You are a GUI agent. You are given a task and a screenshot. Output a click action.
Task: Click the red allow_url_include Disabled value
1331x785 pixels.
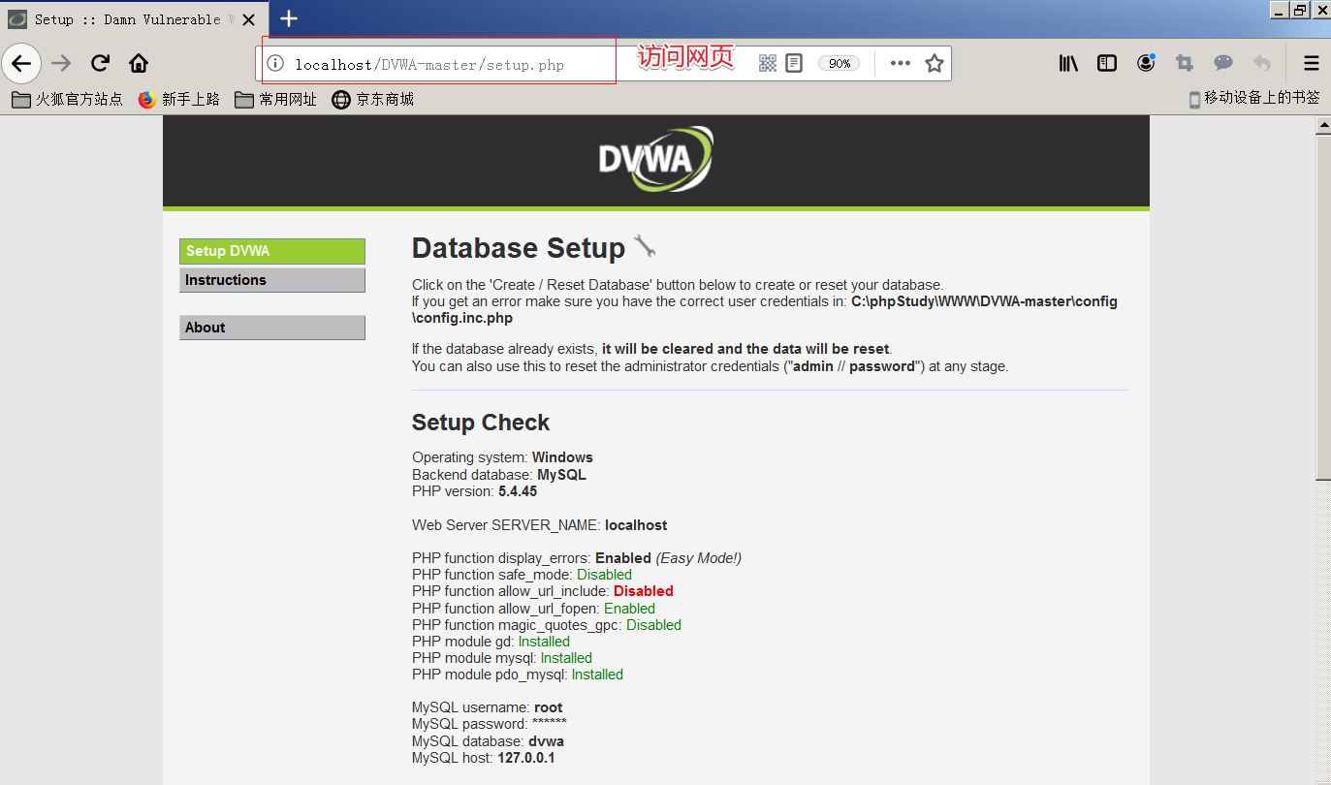pos(643,591)
